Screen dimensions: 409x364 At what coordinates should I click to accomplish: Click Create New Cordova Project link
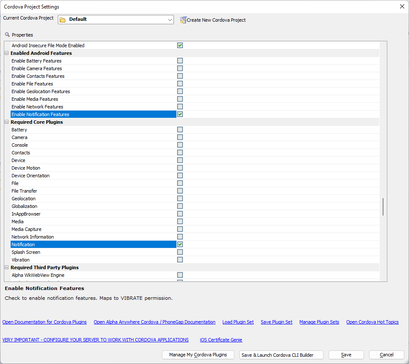pyautogui.click(x=216, y=20)
